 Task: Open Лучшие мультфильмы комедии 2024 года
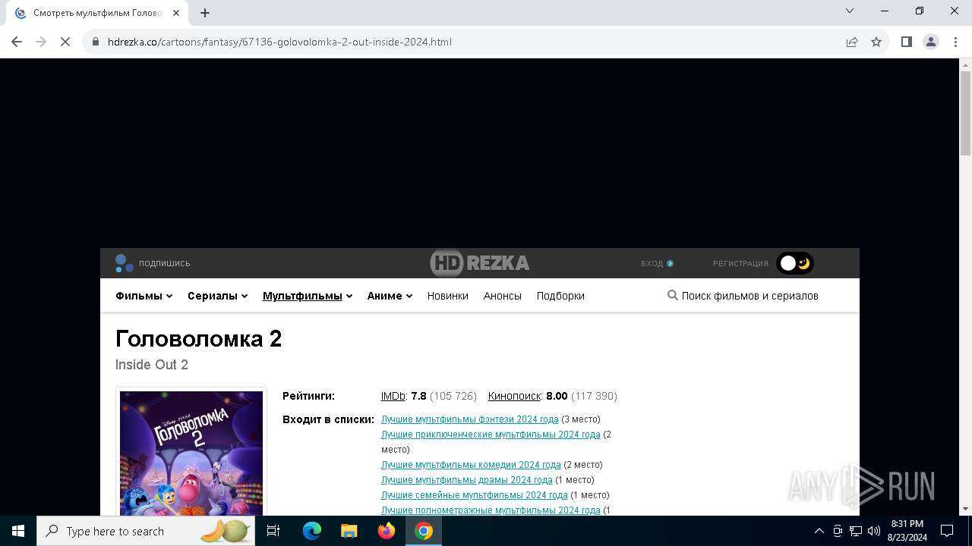471,465
